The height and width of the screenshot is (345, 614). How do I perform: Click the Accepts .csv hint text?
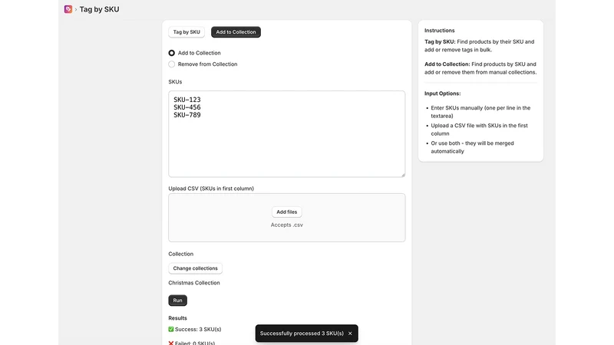tap(286, 225)
